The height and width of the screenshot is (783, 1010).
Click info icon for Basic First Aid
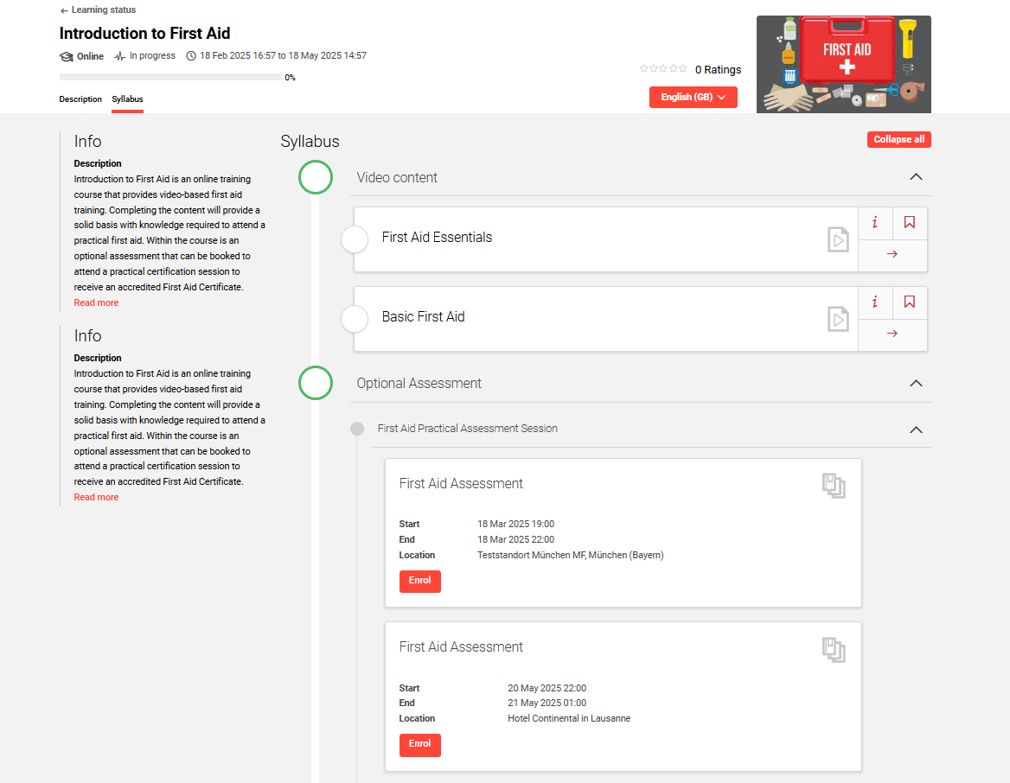point(875,302)
